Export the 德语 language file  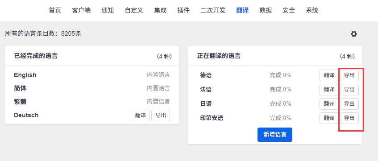pos(349,75)
